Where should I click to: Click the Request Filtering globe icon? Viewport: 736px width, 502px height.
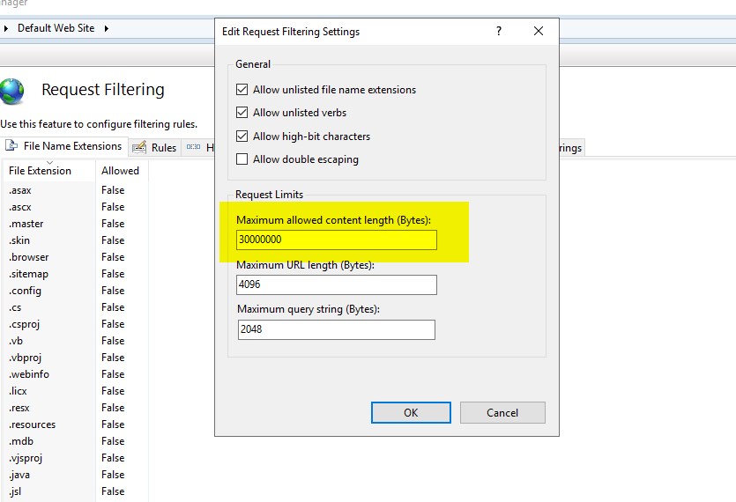pos(12,91)
